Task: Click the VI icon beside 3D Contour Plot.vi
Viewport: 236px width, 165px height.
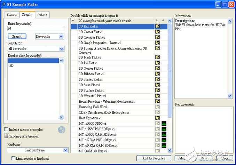Action: 157,37
